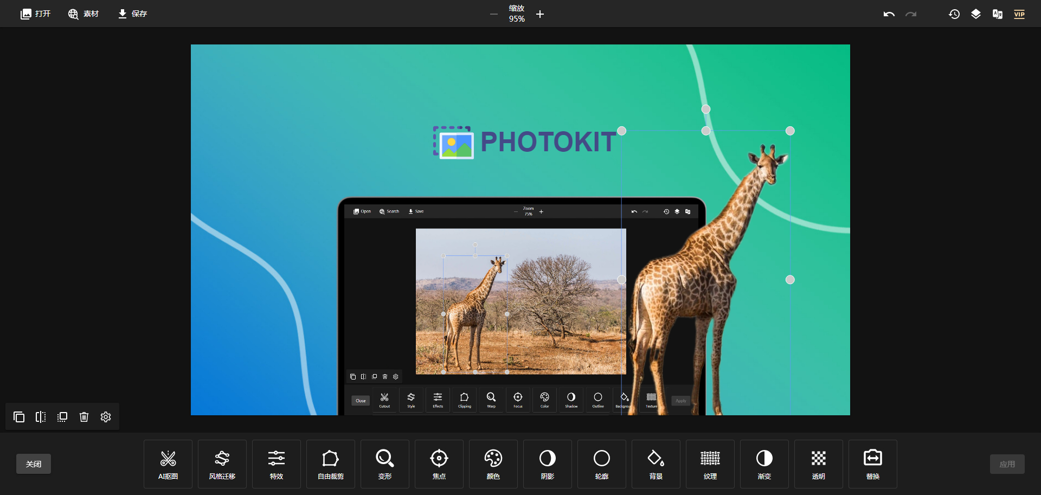Screen dimensions: 1041x495
Task: Change layer order icon
Action: tap(62, 417)
